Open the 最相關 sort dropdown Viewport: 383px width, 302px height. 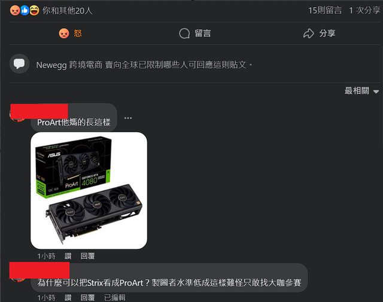(361, 91)
